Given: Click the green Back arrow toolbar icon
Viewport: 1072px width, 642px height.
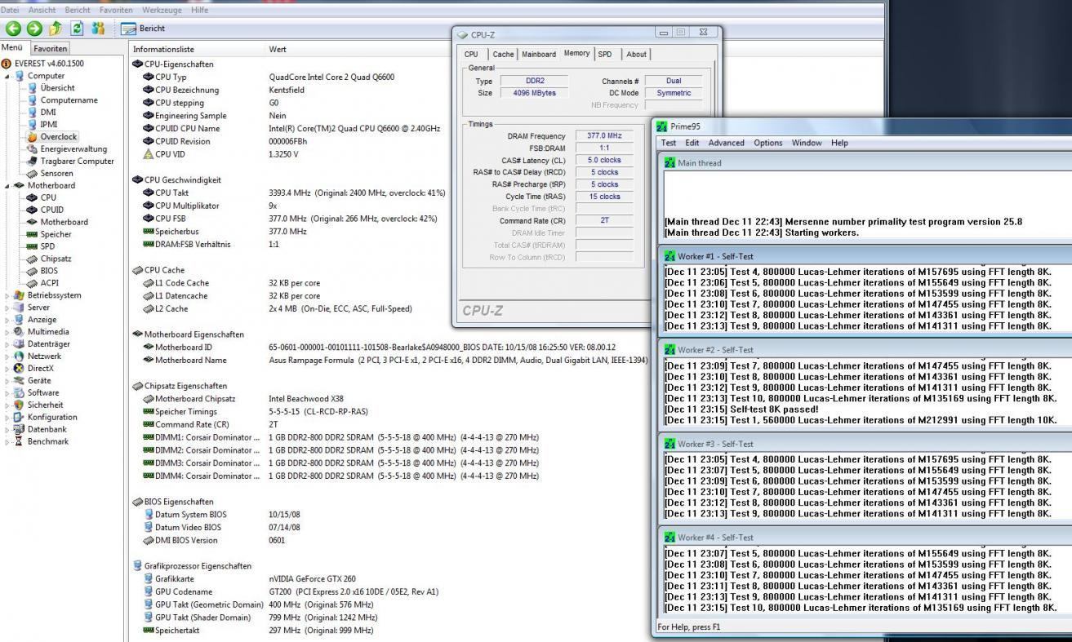Looking at the screenshot, I should click(13, 29).
